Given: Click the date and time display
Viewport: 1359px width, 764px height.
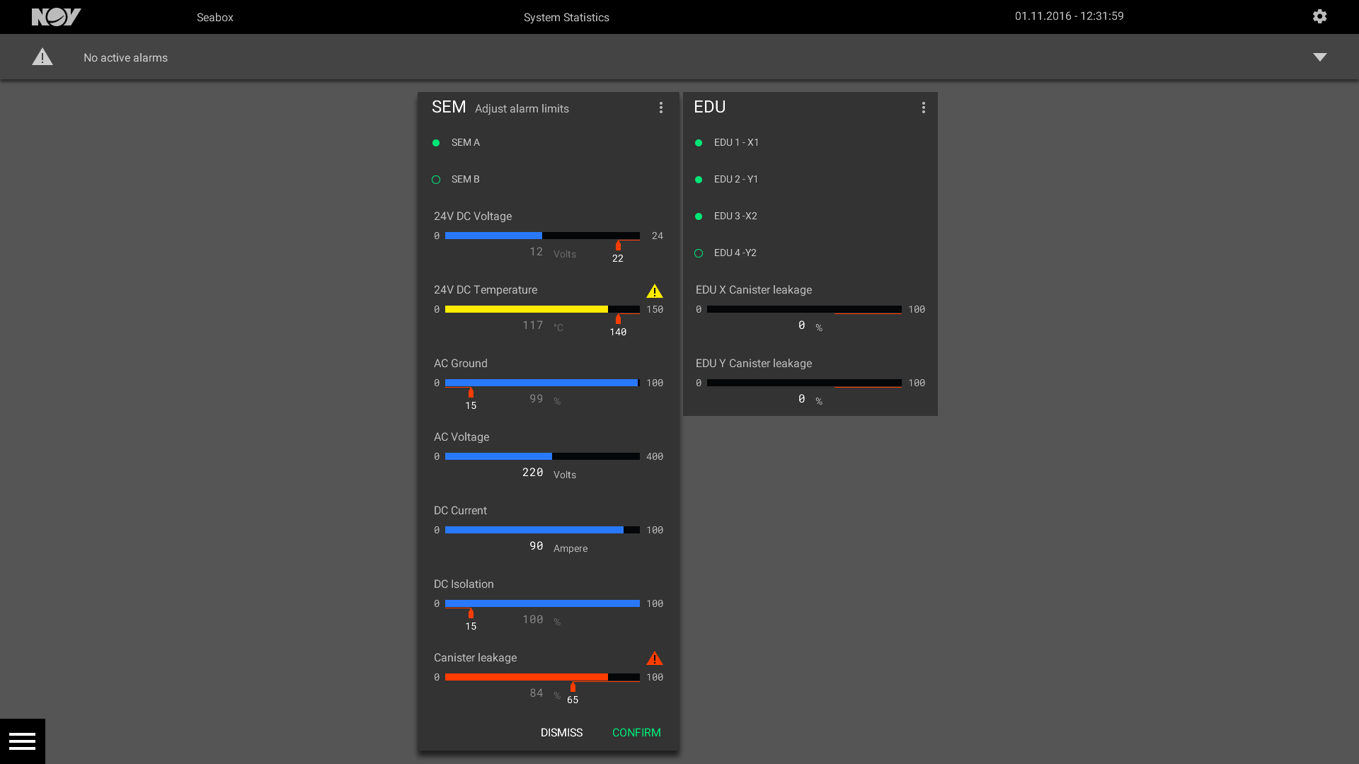Looking at the screenshot, I should [1069, 16].
